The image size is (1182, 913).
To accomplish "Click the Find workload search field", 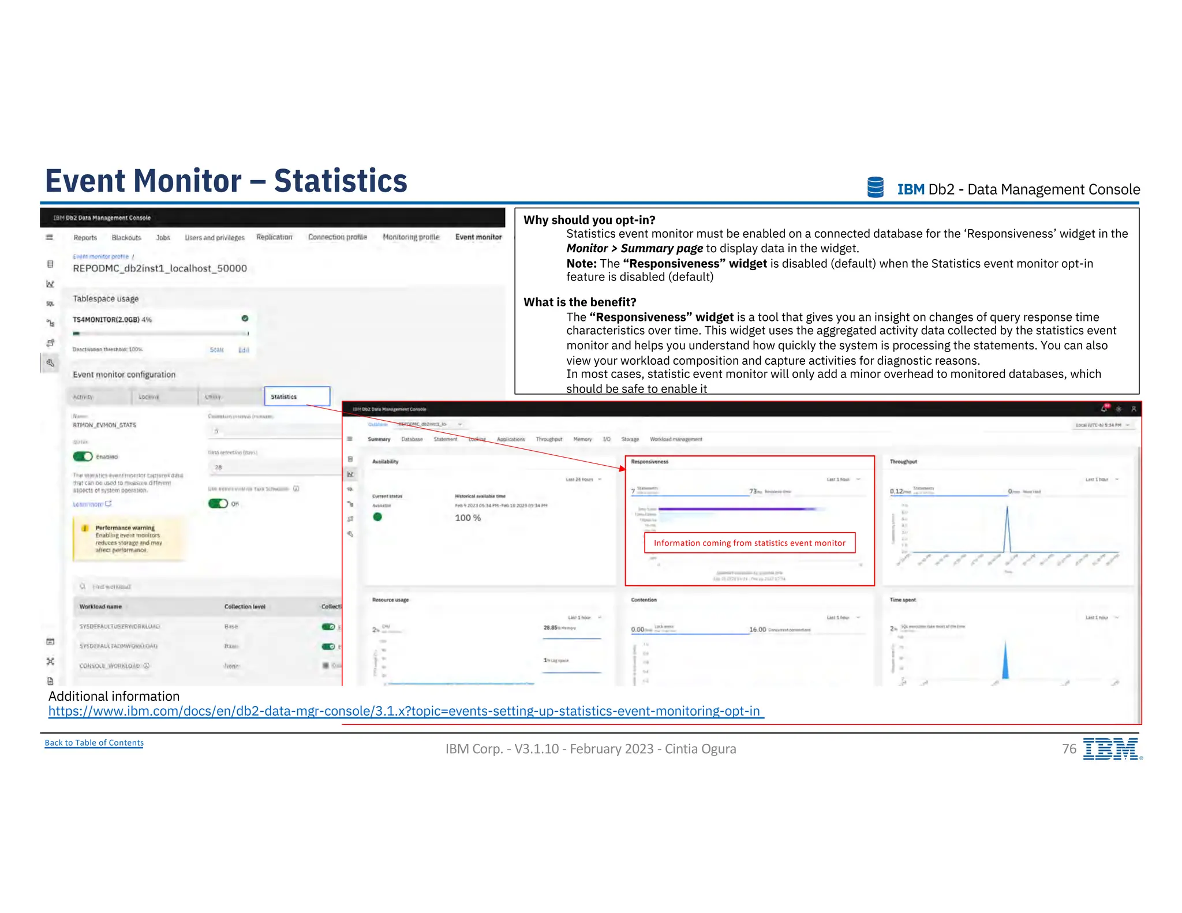I will (x=113, y=587).
